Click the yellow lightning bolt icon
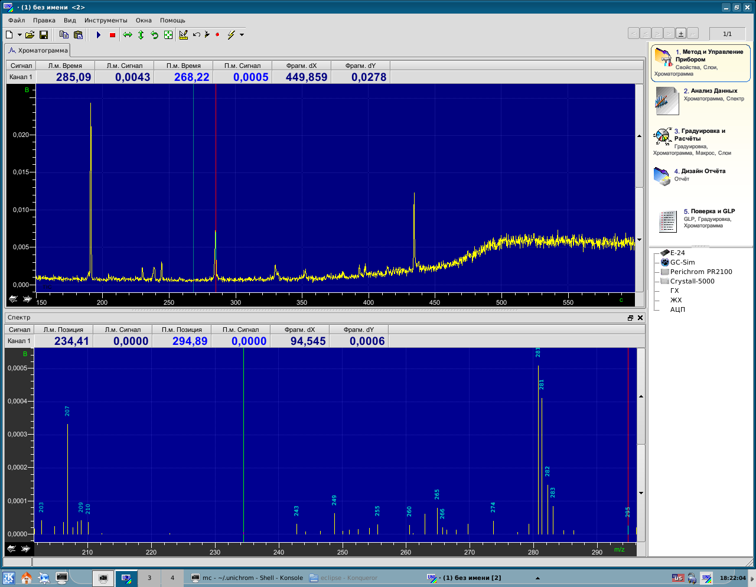 231,35
